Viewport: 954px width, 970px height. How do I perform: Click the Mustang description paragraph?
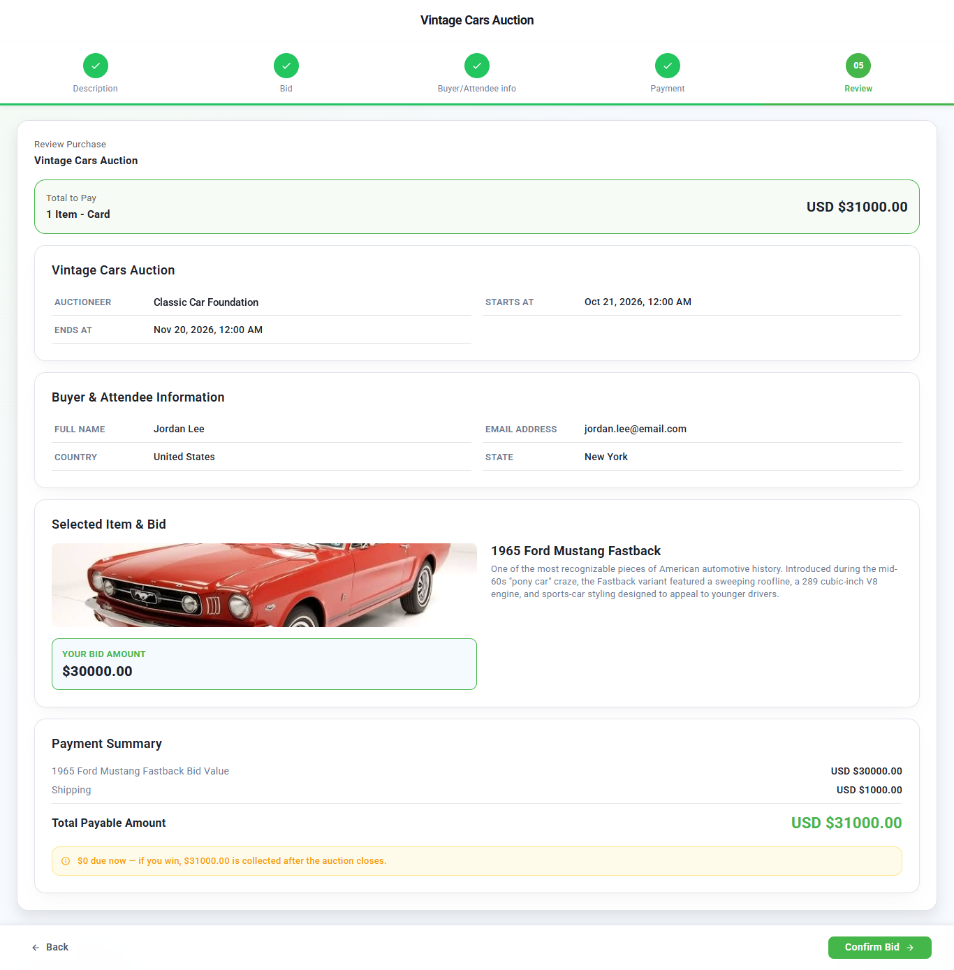(695, 582)
